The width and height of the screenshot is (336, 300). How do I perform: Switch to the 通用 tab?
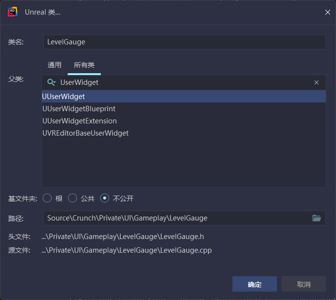55,65
